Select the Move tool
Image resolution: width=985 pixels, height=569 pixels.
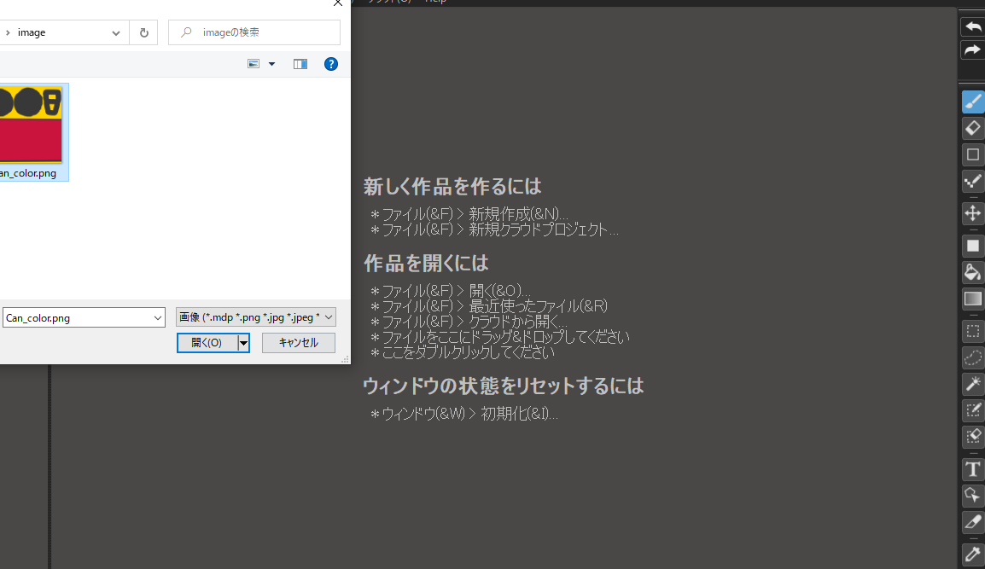972,213
